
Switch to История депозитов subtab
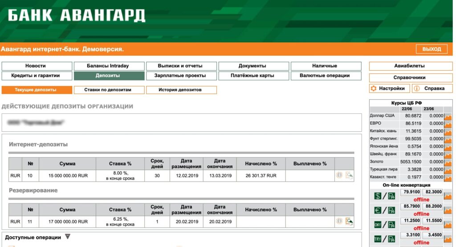[x=181, y=90]
